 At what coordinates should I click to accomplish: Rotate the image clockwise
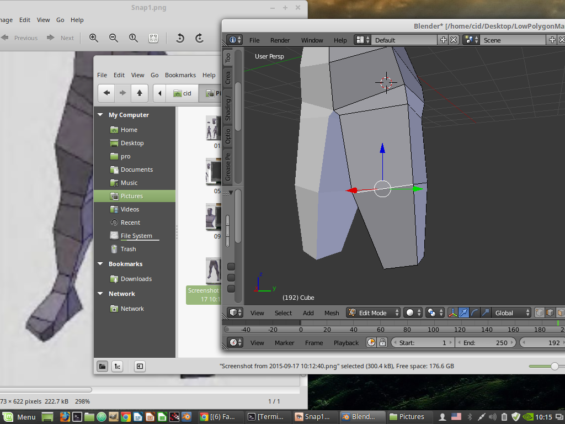click(x=199, y=38)
